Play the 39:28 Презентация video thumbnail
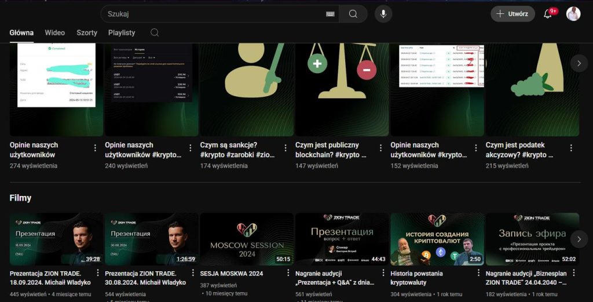593x302 pixels. (56, 239)
